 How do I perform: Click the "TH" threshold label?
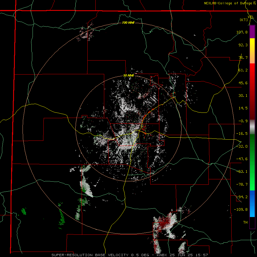[x=245, y=222]
